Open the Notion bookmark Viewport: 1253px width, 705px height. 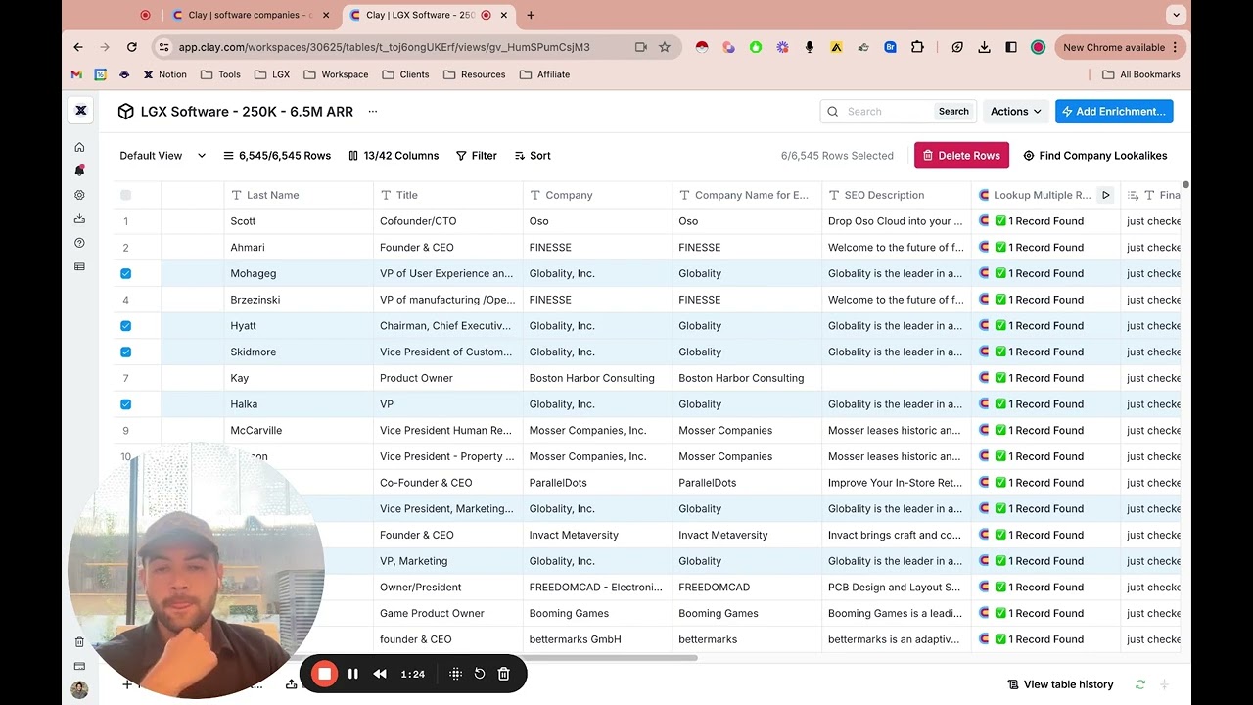(x=164, y=74)
